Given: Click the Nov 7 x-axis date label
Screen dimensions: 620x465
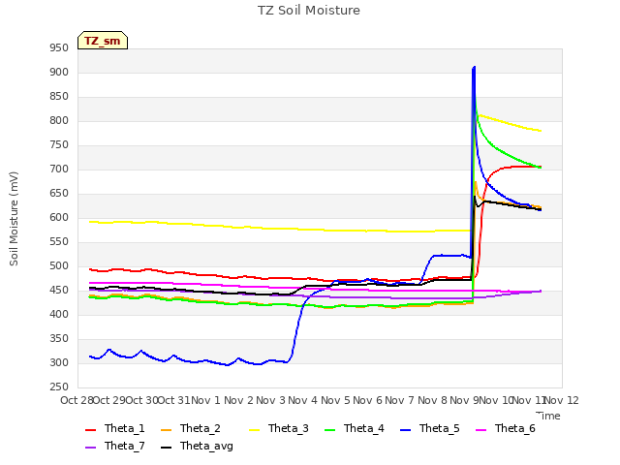Looking at the screenshot, I should (x=399, y=400).
